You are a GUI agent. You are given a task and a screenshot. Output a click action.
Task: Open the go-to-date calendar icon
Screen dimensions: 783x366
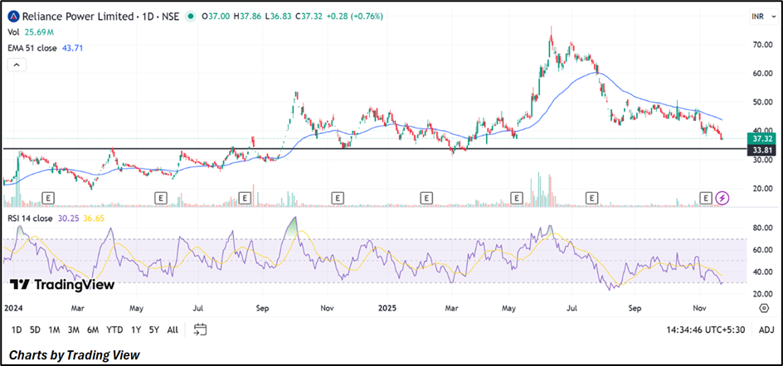coord(200,330)
